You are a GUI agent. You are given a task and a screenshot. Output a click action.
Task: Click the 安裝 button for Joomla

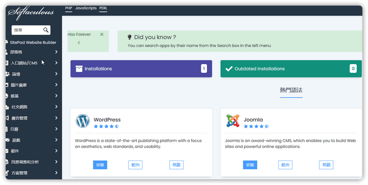click(x=250, y=165)
